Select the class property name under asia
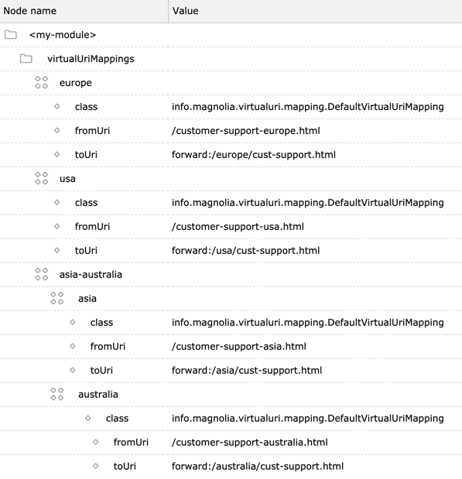The width and height of the screenshot is (462, 479). [x=101, y=322]
